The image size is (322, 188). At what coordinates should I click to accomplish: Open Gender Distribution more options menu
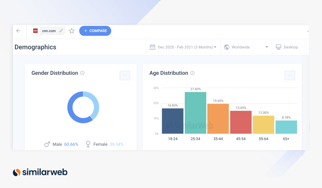(125, 75)
